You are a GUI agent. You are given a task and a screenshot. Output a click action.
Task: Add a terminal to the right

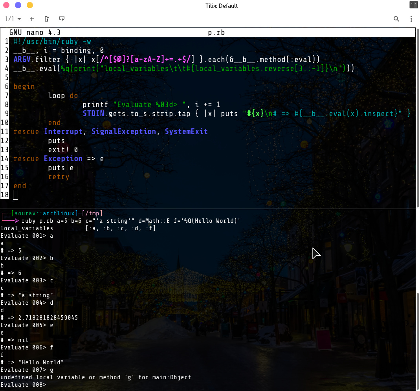tap(47, 19)
